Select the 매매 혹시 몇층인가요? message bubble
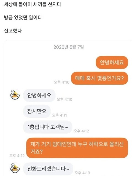Screen dimensions: 132x176 99,78
